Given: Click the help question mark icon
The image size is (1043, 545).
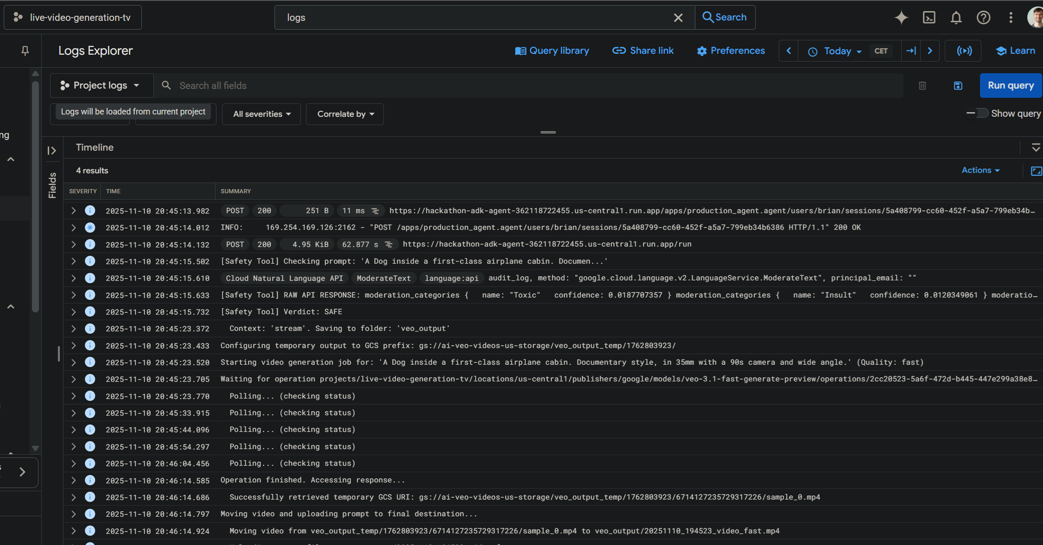Looking at the screenshot, I should (983, 18).
